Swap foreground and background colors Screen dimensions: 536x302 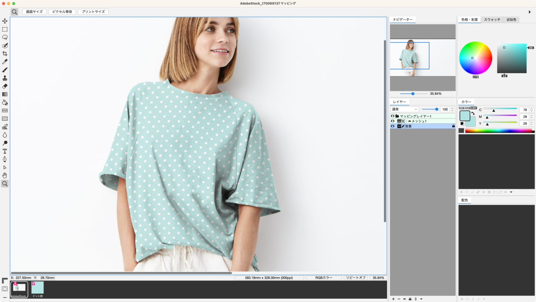click(x=473, y=114)
